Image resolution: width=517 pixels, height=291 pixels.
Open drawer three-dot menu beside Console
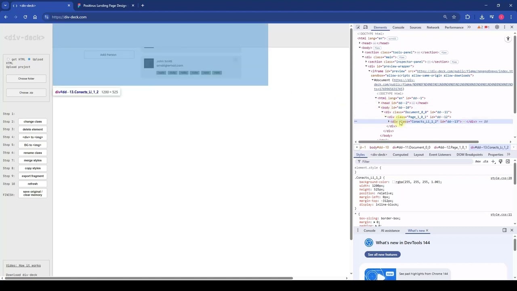tap(357, 230)
